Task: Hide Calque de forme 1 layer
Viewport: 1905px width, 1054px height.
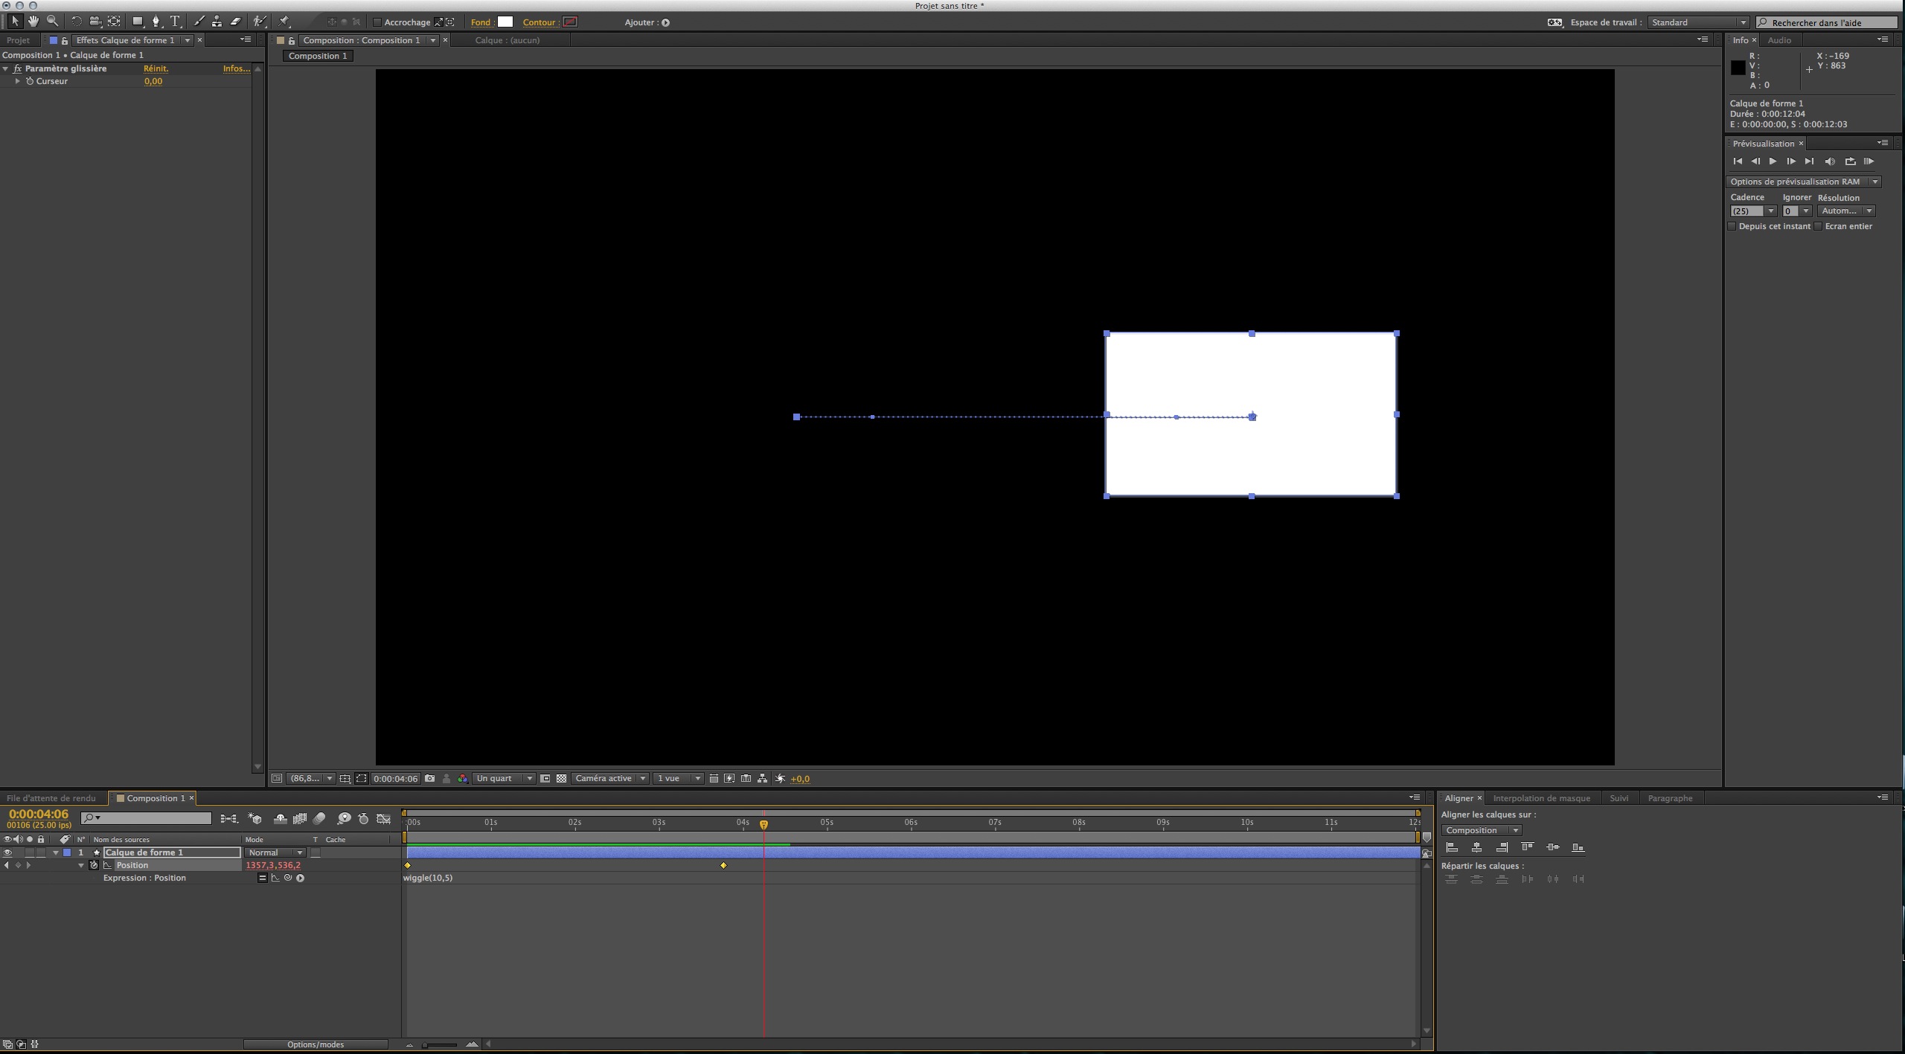Action: click(x=7, y=852)
